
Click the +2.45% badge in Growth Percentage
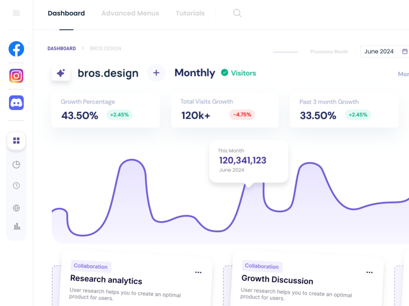(119, 115)
